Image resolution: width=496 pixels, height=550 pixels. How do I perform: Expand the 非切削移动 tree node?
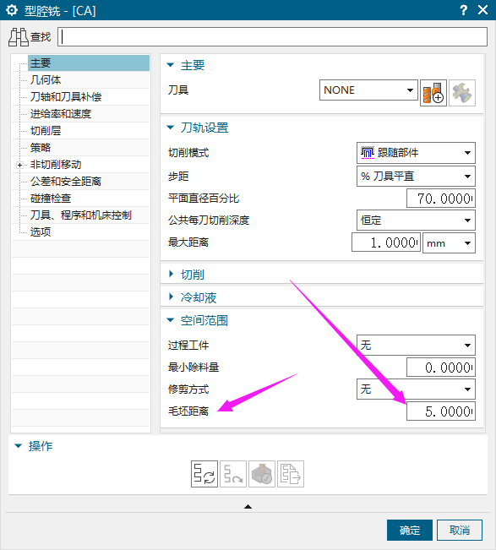(19, 165)
